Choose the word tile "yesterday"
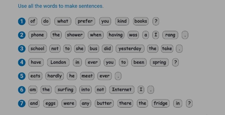This screenshot has width=225, height=115. [x=130, y=49]
